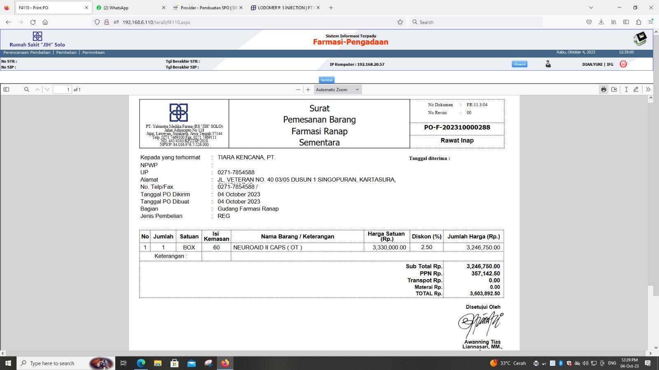Go to next page in PDF viewer
659x370 pixels.
pyautogui.click(x=47, y=89)
